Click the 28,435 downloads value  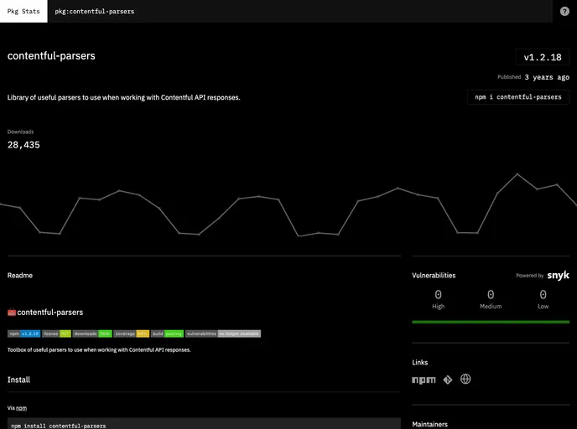coord(23,145)
